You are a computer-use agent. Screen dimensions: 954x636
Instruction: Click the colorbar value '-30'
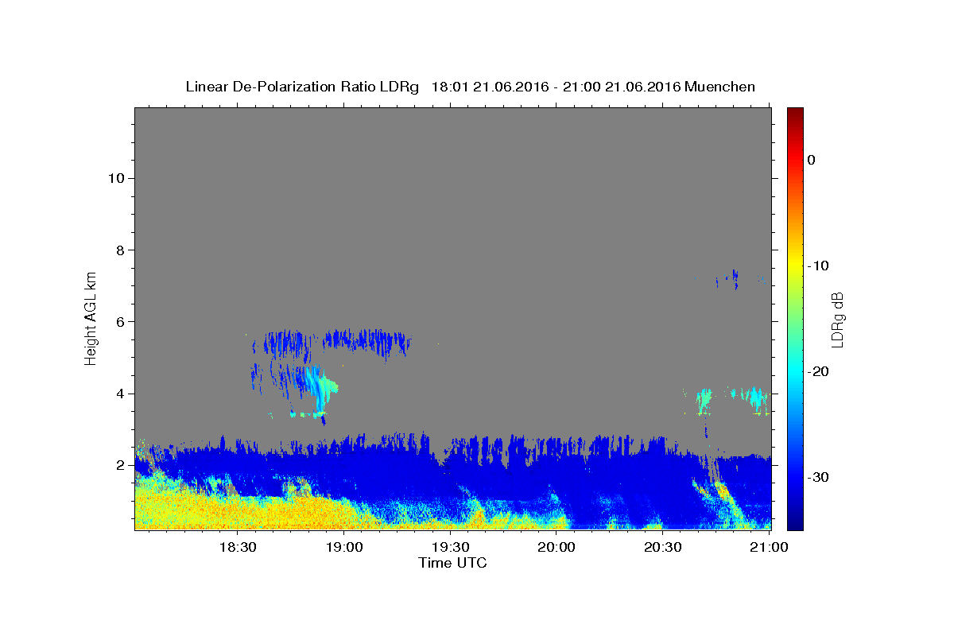(816, 477)
